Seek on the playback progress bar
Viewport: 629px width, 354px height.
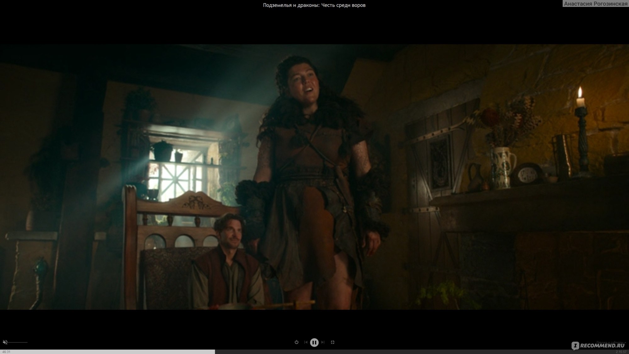pyautogui.click(x=314, y=351)
